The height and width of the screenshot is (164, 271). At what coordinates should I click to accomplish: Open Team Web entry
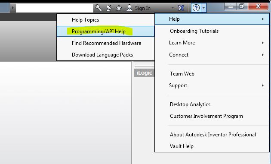212,74
